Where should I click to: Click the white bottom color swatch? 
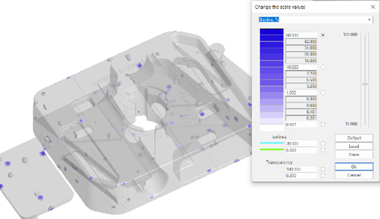(272, 127)
